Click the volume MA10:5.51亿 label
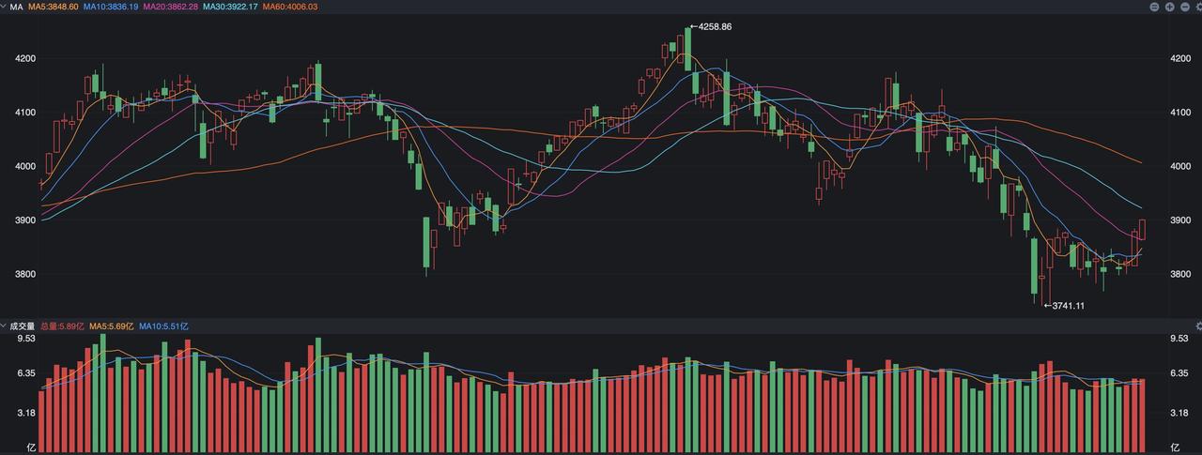Image resolution: width=1202 pixels, height=455 pixels. click(x=164, y=326)
